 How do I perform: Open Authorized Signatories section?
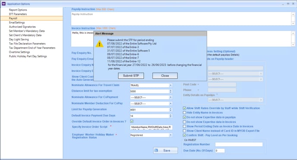point(22,27)
